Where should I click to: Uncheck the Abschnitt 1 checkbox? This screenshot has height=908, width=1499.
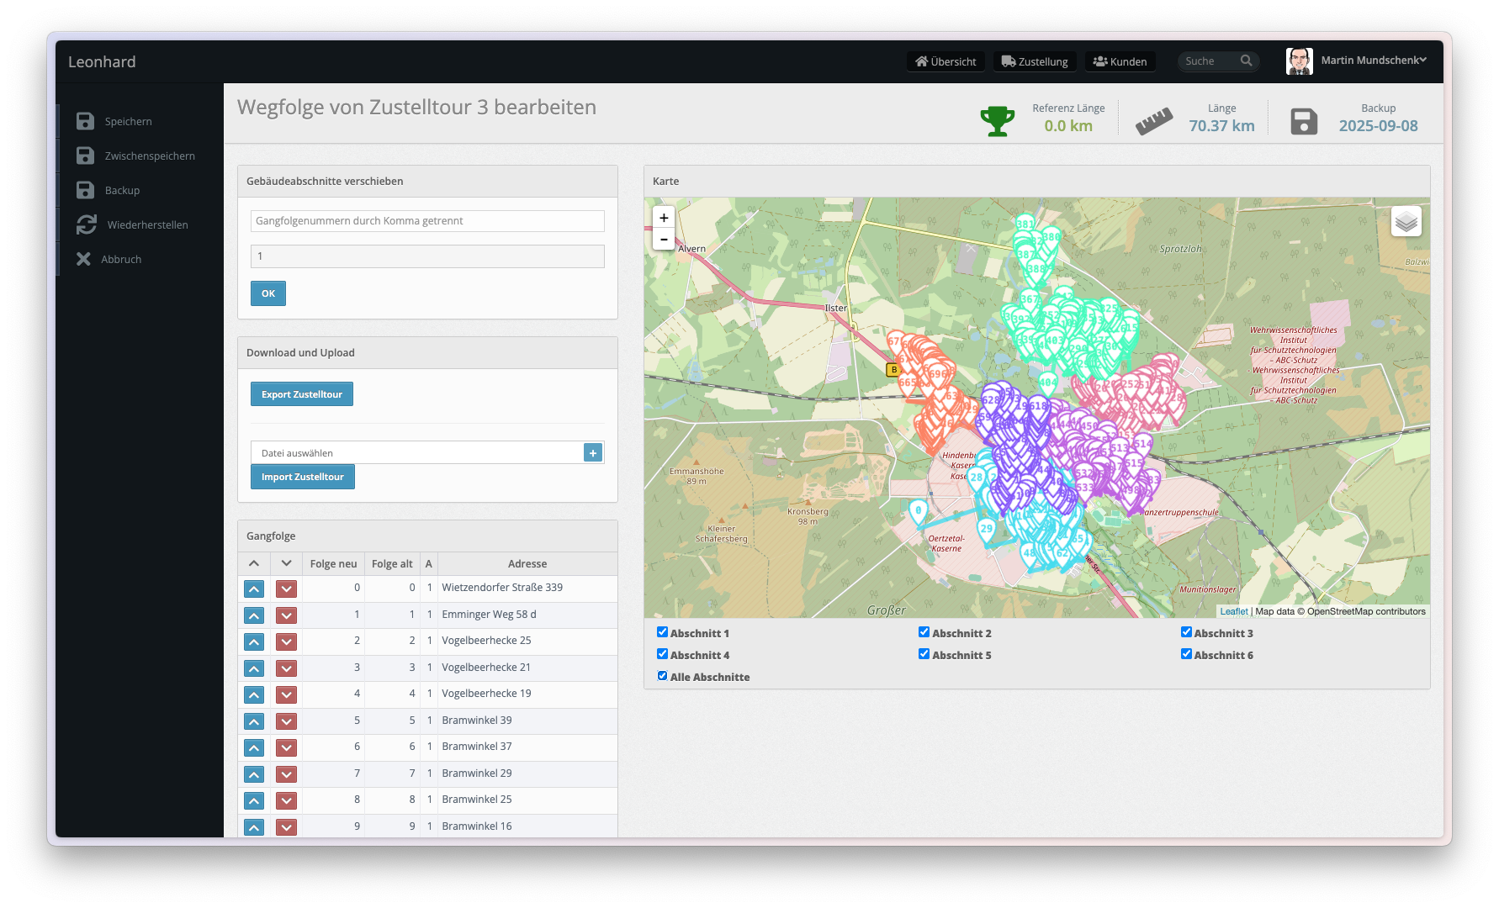[662, 632]
